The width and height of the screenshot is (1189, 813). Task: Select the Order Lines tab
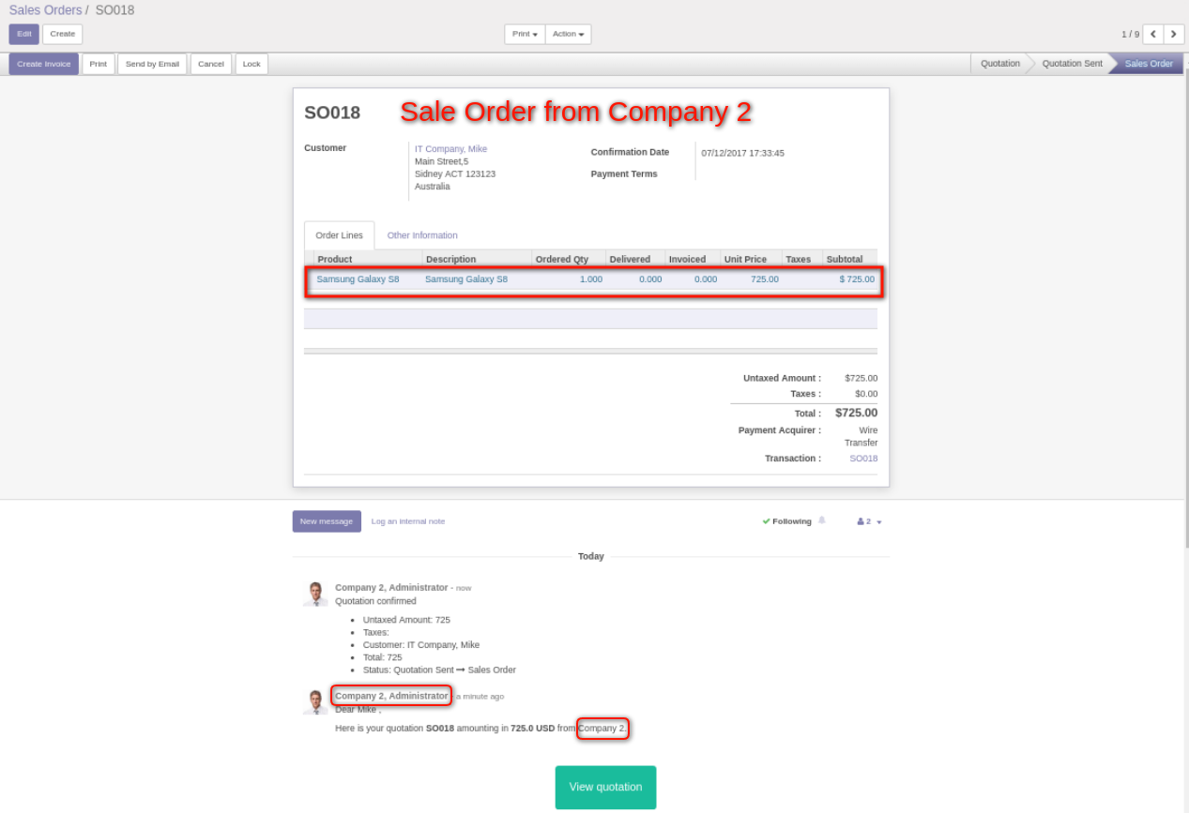point(339,235)
